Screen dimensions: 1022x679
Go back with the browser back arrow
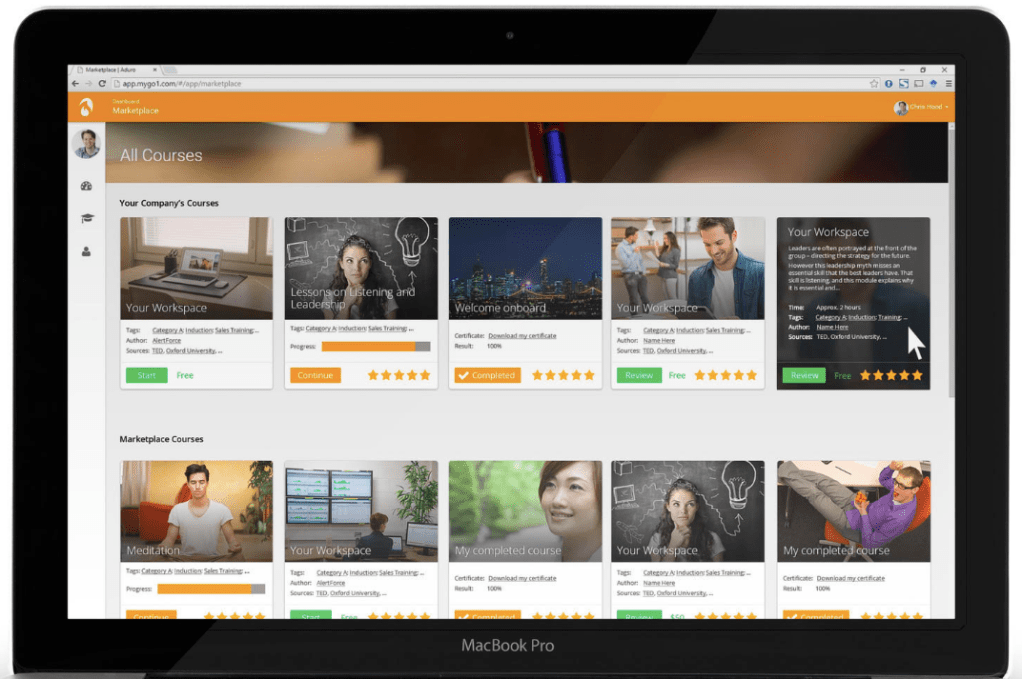tap(75, 84)
